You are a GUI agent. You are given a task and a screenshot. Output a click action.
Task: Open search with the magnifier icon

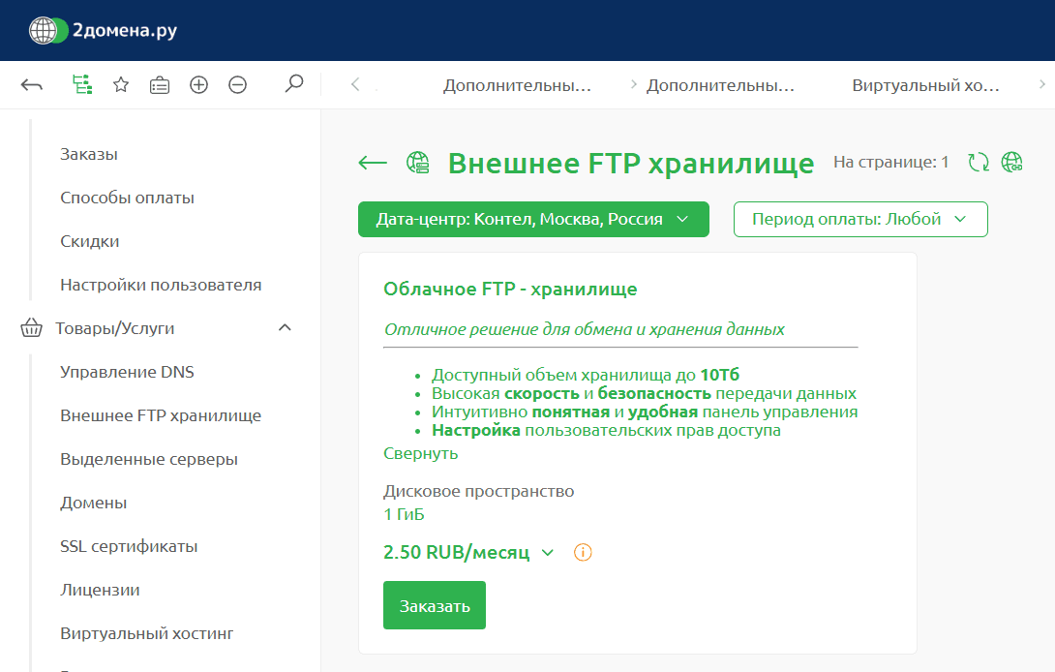tap(294, 85)
